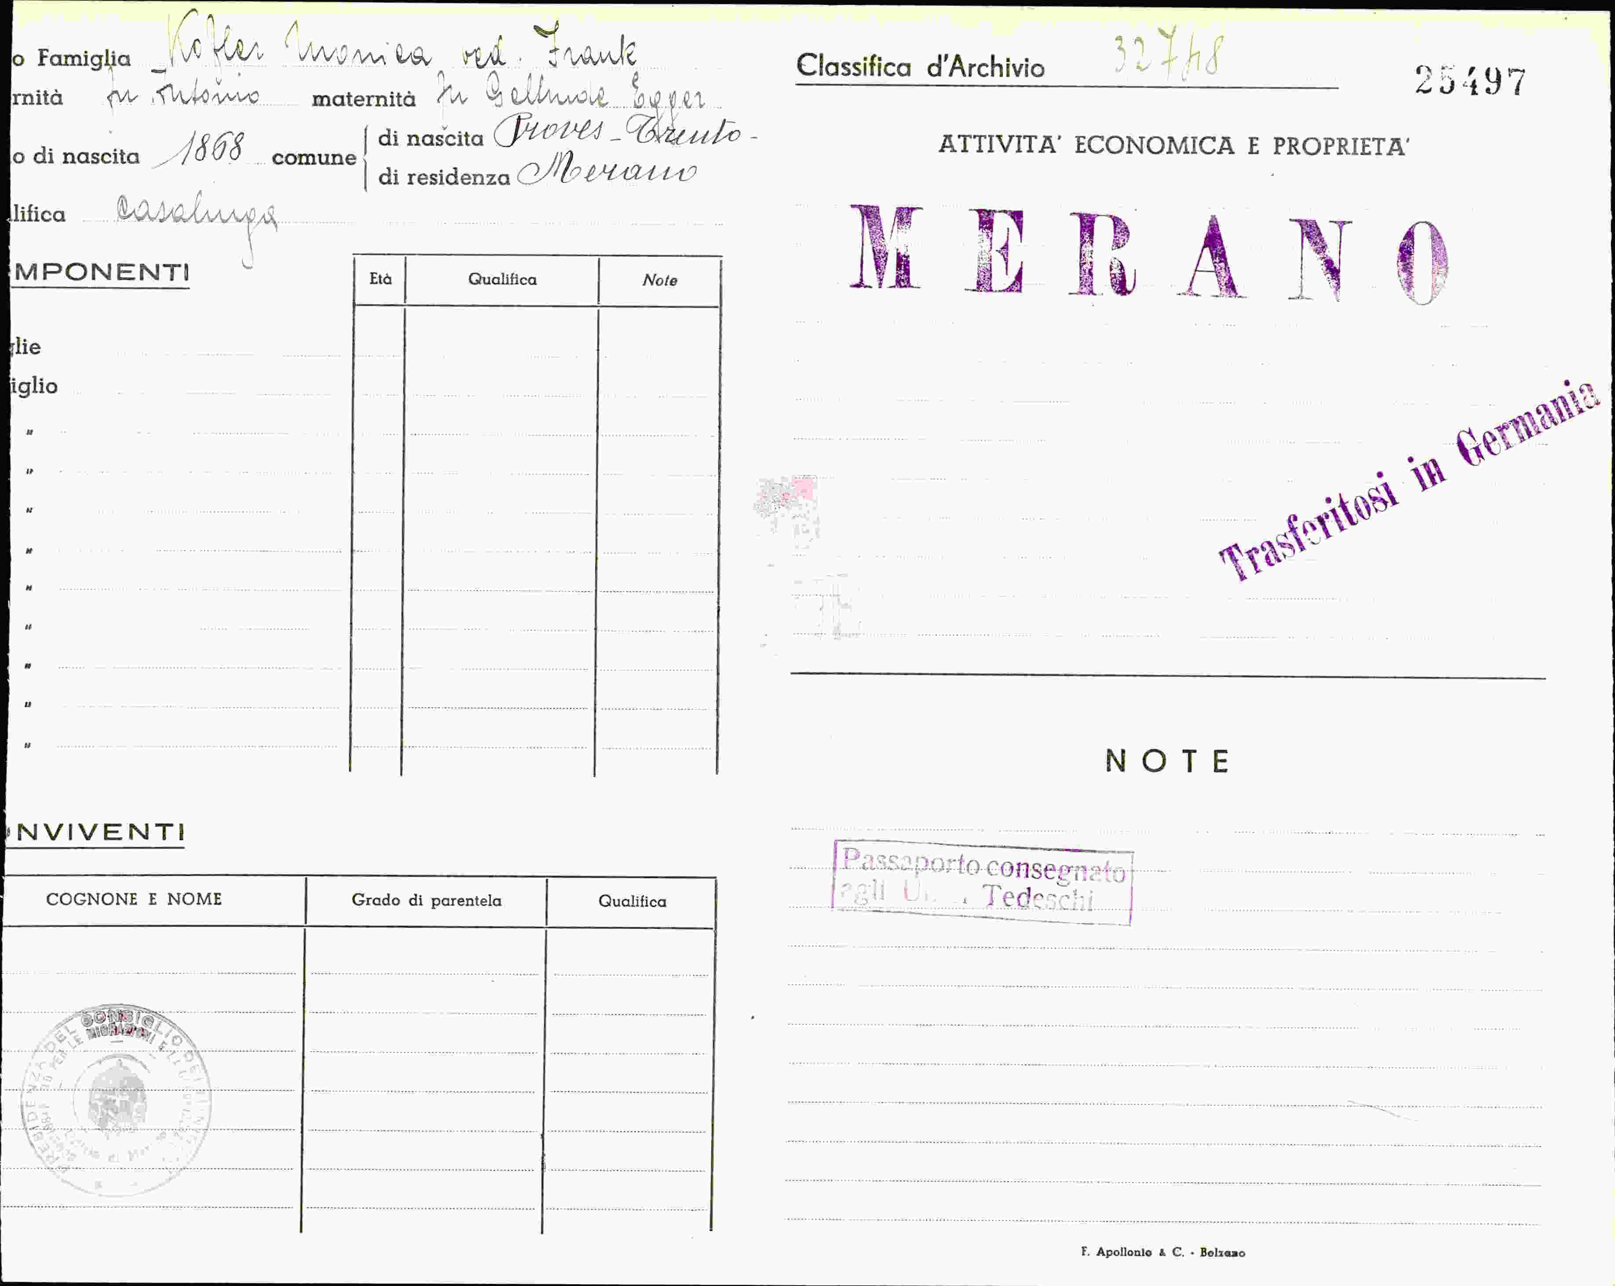
Task: Click the "Passaporto consegnato" boxed stamp
Action: [982, 882]
